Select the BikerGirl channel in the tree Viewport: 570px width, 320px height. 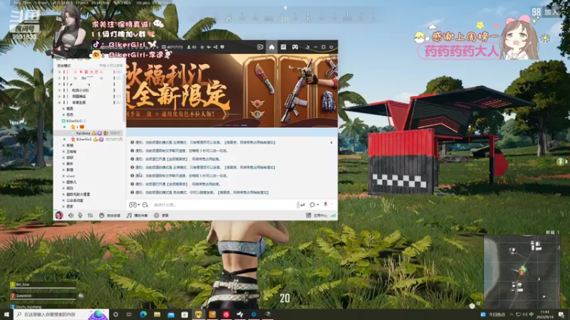[74, 121]
